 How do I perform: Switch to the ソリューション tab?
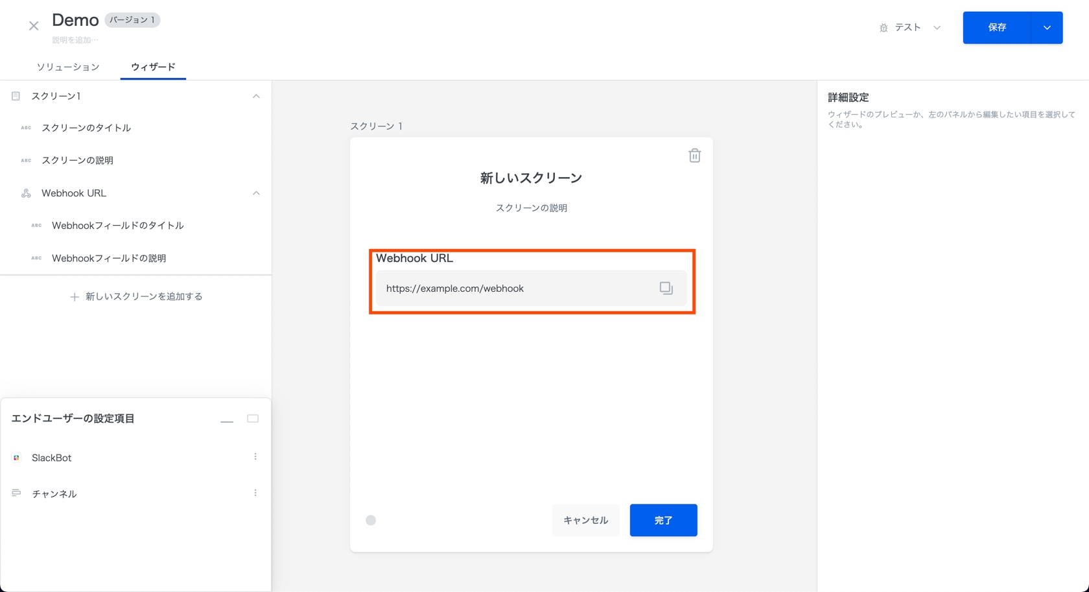tap(68, 67)
